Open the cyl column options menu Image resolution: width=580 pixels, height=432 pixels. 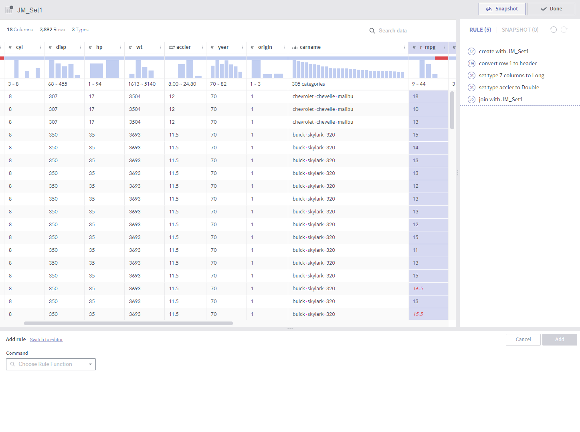40,47
